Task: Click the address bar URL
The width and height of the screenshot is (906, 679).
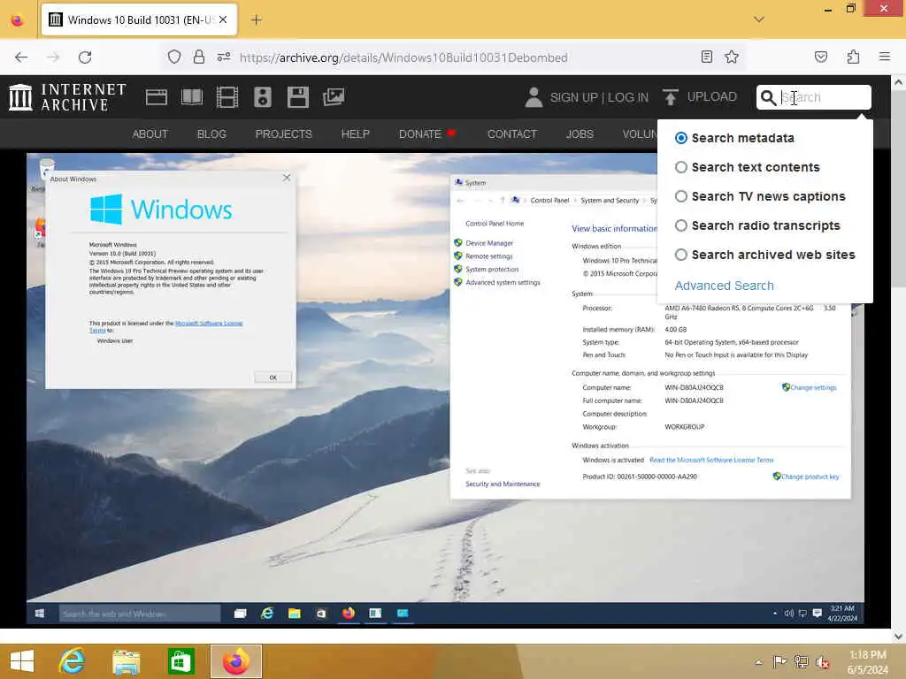Action: 403,57
